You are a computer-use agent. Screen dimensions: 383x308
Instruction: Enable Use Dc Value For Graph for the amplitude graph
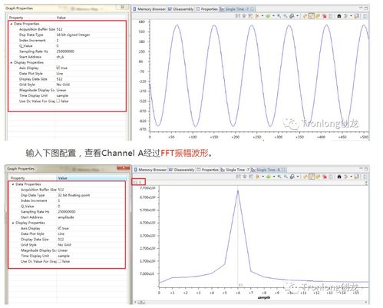[x=60, y=261]
